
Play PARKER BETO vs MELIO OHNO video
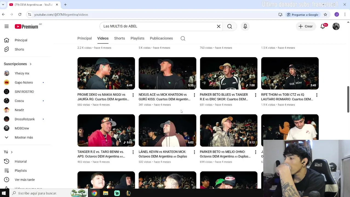pyautogui.click(x=228, y=131)
